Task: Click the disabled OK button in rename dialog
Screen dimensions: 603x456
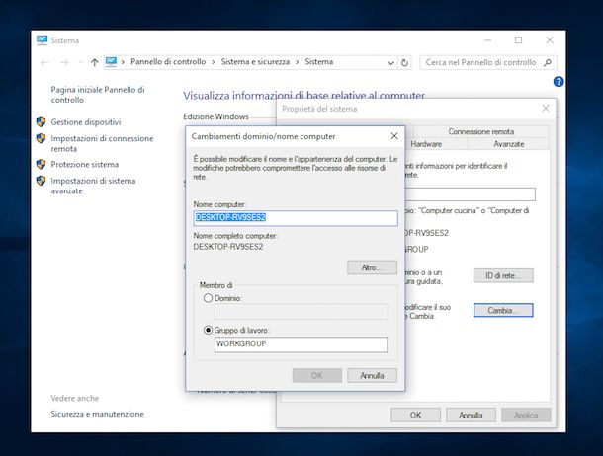Action: [x=317, y=375]
